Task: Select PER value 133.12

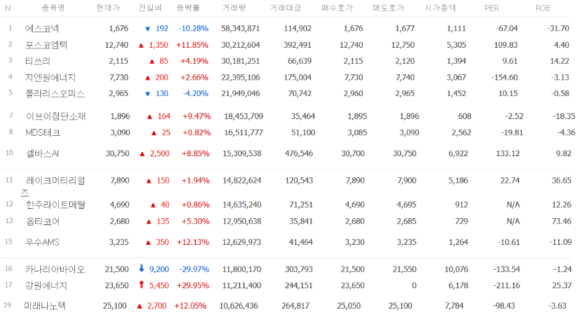Action: point(508,154)
